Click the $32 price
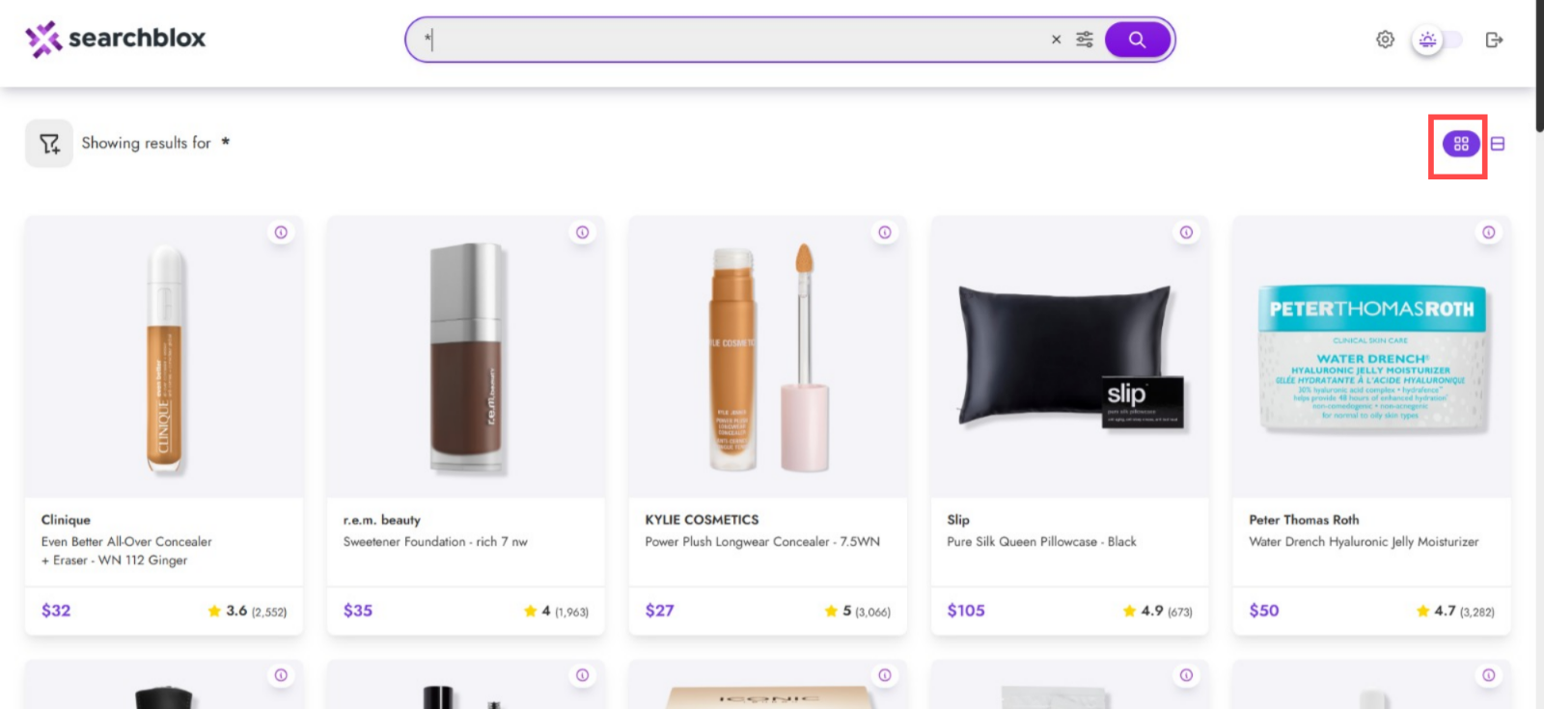 click(x=56, y=611)
